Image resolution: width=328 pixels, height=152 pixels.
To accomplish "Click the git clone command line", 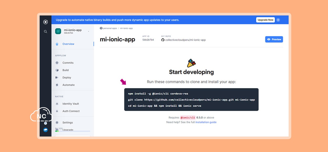I will coord(191,100).
